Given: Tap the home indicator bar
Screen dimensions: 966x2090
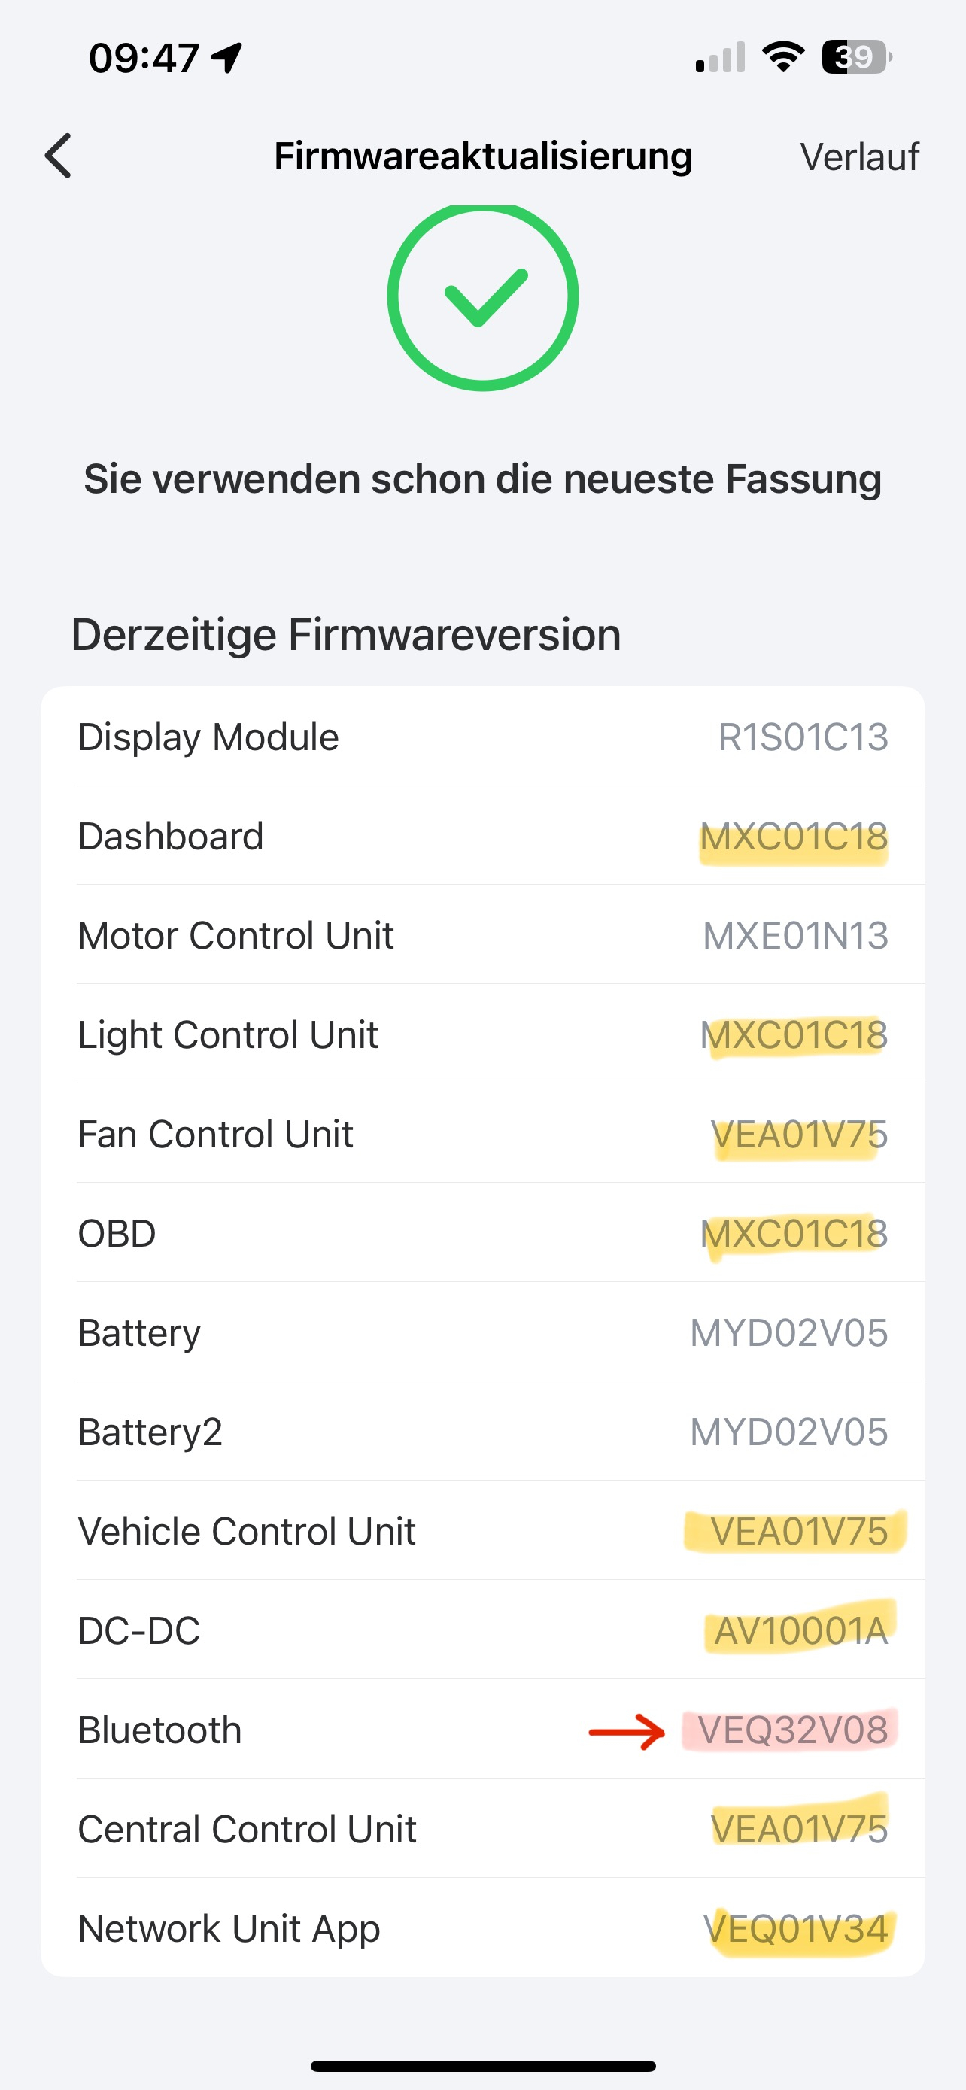Looking at the screenshot, I should tap(482, 2065).
